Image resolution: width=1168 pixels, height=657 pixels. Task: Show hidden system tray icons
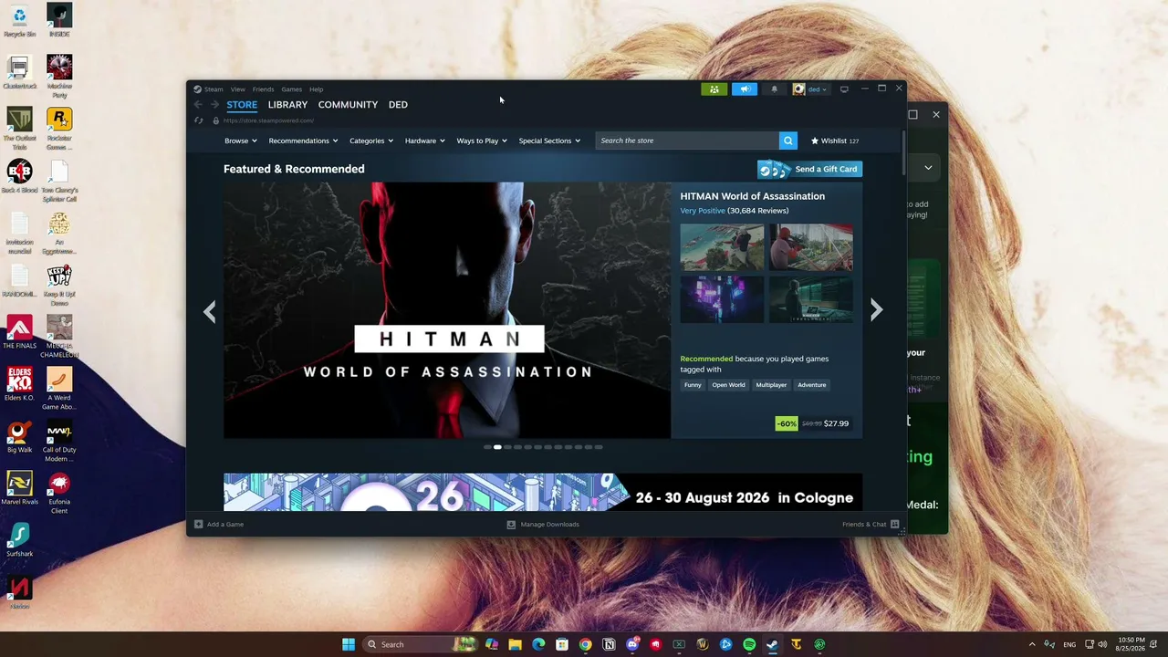point(1032,644)
